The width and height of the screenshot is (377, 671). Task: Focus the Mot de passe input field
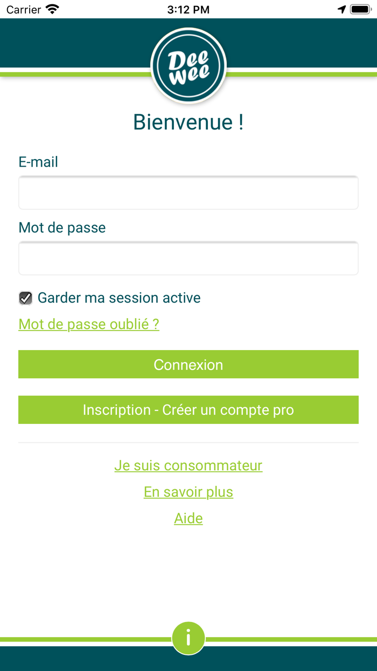pyautogui.click(x=188, y=258)
